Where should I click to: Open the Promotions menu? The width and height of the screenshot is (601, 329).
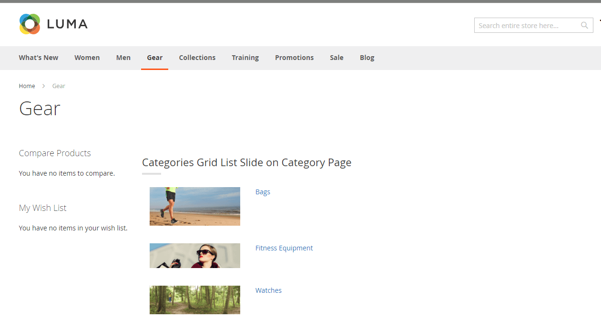pyautogui.click(x=295, y=58)
